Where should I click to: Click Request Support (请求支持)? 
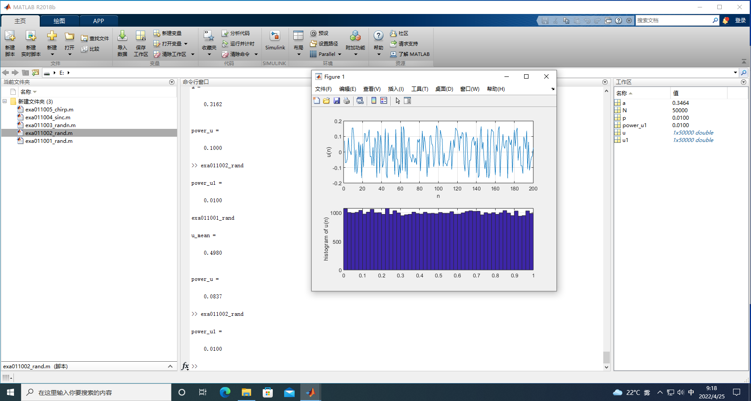point(404,44)
